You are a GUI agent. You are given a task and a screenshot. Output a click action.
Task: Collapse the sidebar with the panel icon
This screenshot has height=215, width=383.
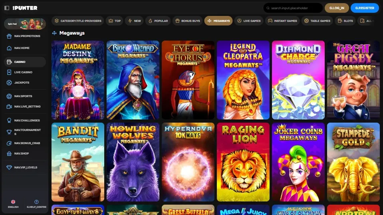coord(7,8)
